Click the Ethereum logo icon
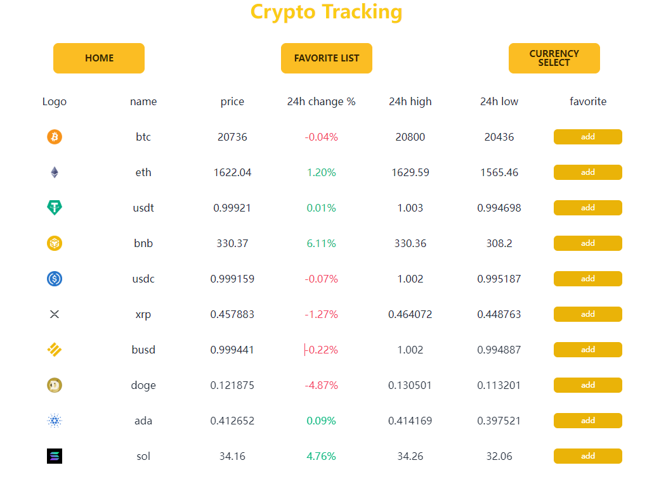This screenshot has width=647, height=477. pos(54,172)
